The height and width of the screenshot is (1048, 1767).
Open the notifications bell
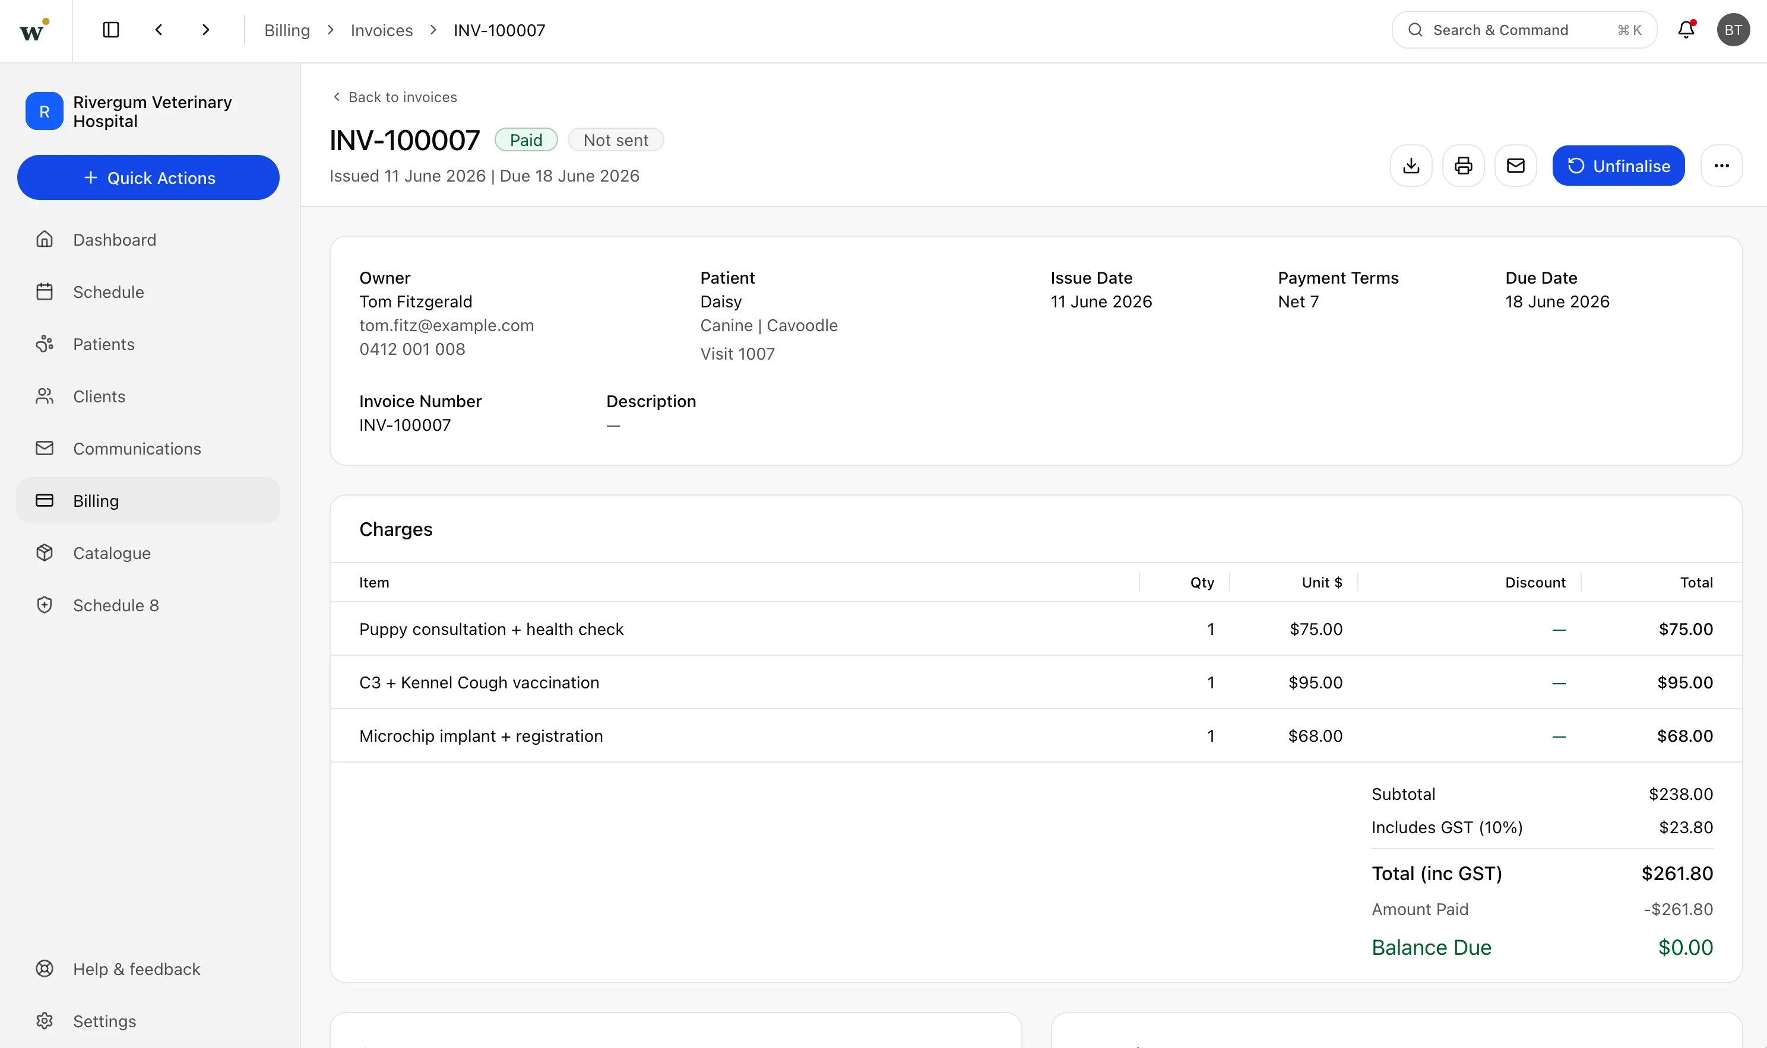point(1686,30)
